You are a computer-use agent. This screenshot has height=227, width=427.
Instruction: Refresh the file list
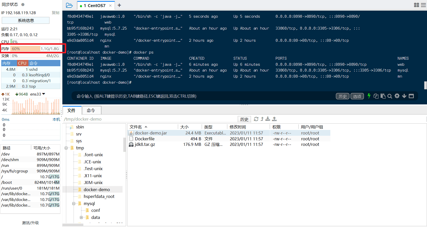tap(256, 119)
